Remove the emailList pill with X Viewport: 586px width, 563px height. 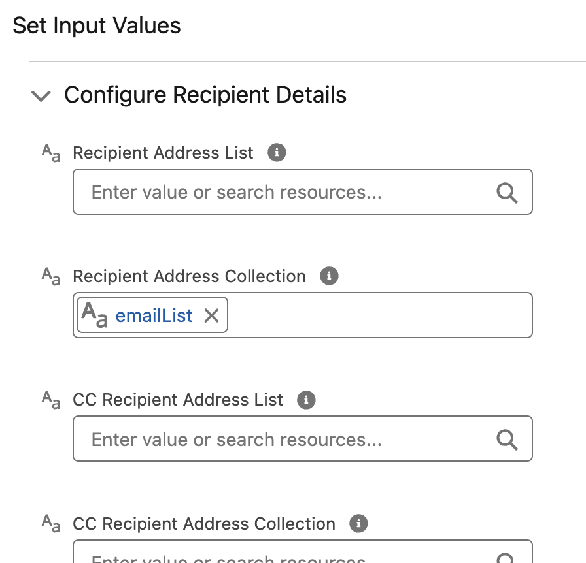coord(211,316)
